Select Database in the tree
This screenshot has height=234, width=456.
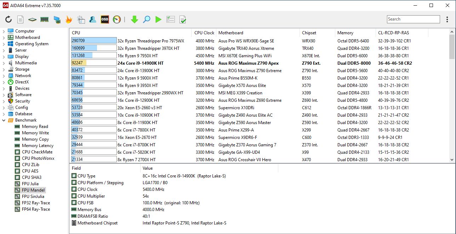pyautogui.click(x=24, y=114)
